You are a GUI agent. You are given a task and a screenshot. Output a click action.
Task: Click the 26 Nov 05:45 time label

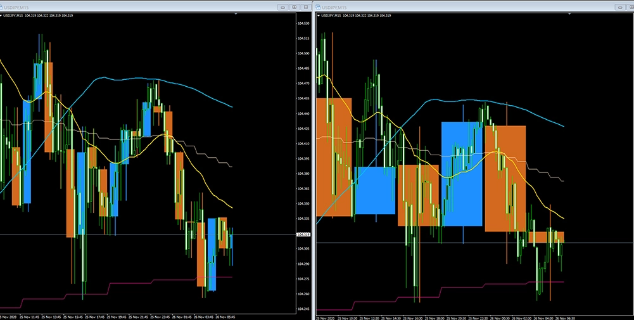pos(225,317)
